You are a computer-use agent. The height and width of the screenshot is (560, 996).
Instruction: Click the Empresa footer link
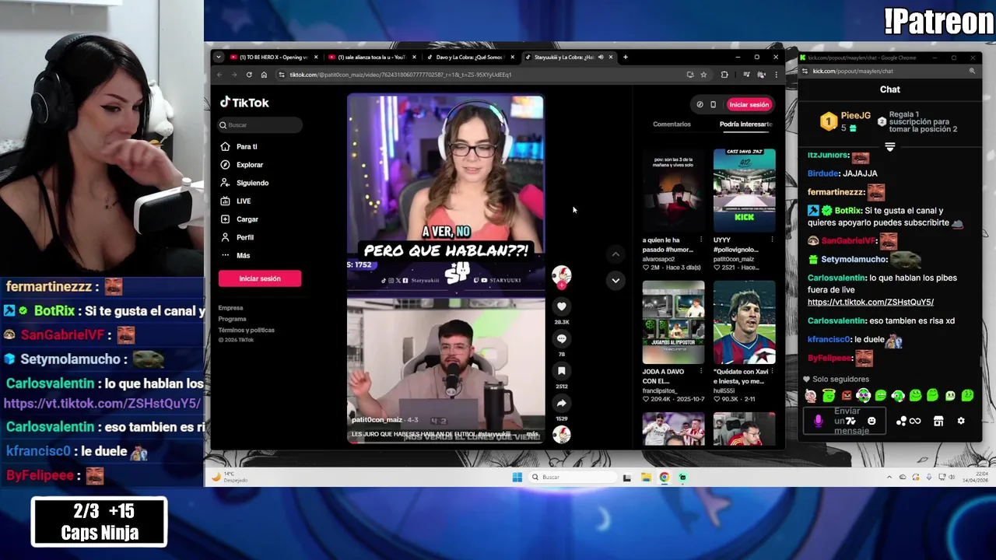point(230,308)
